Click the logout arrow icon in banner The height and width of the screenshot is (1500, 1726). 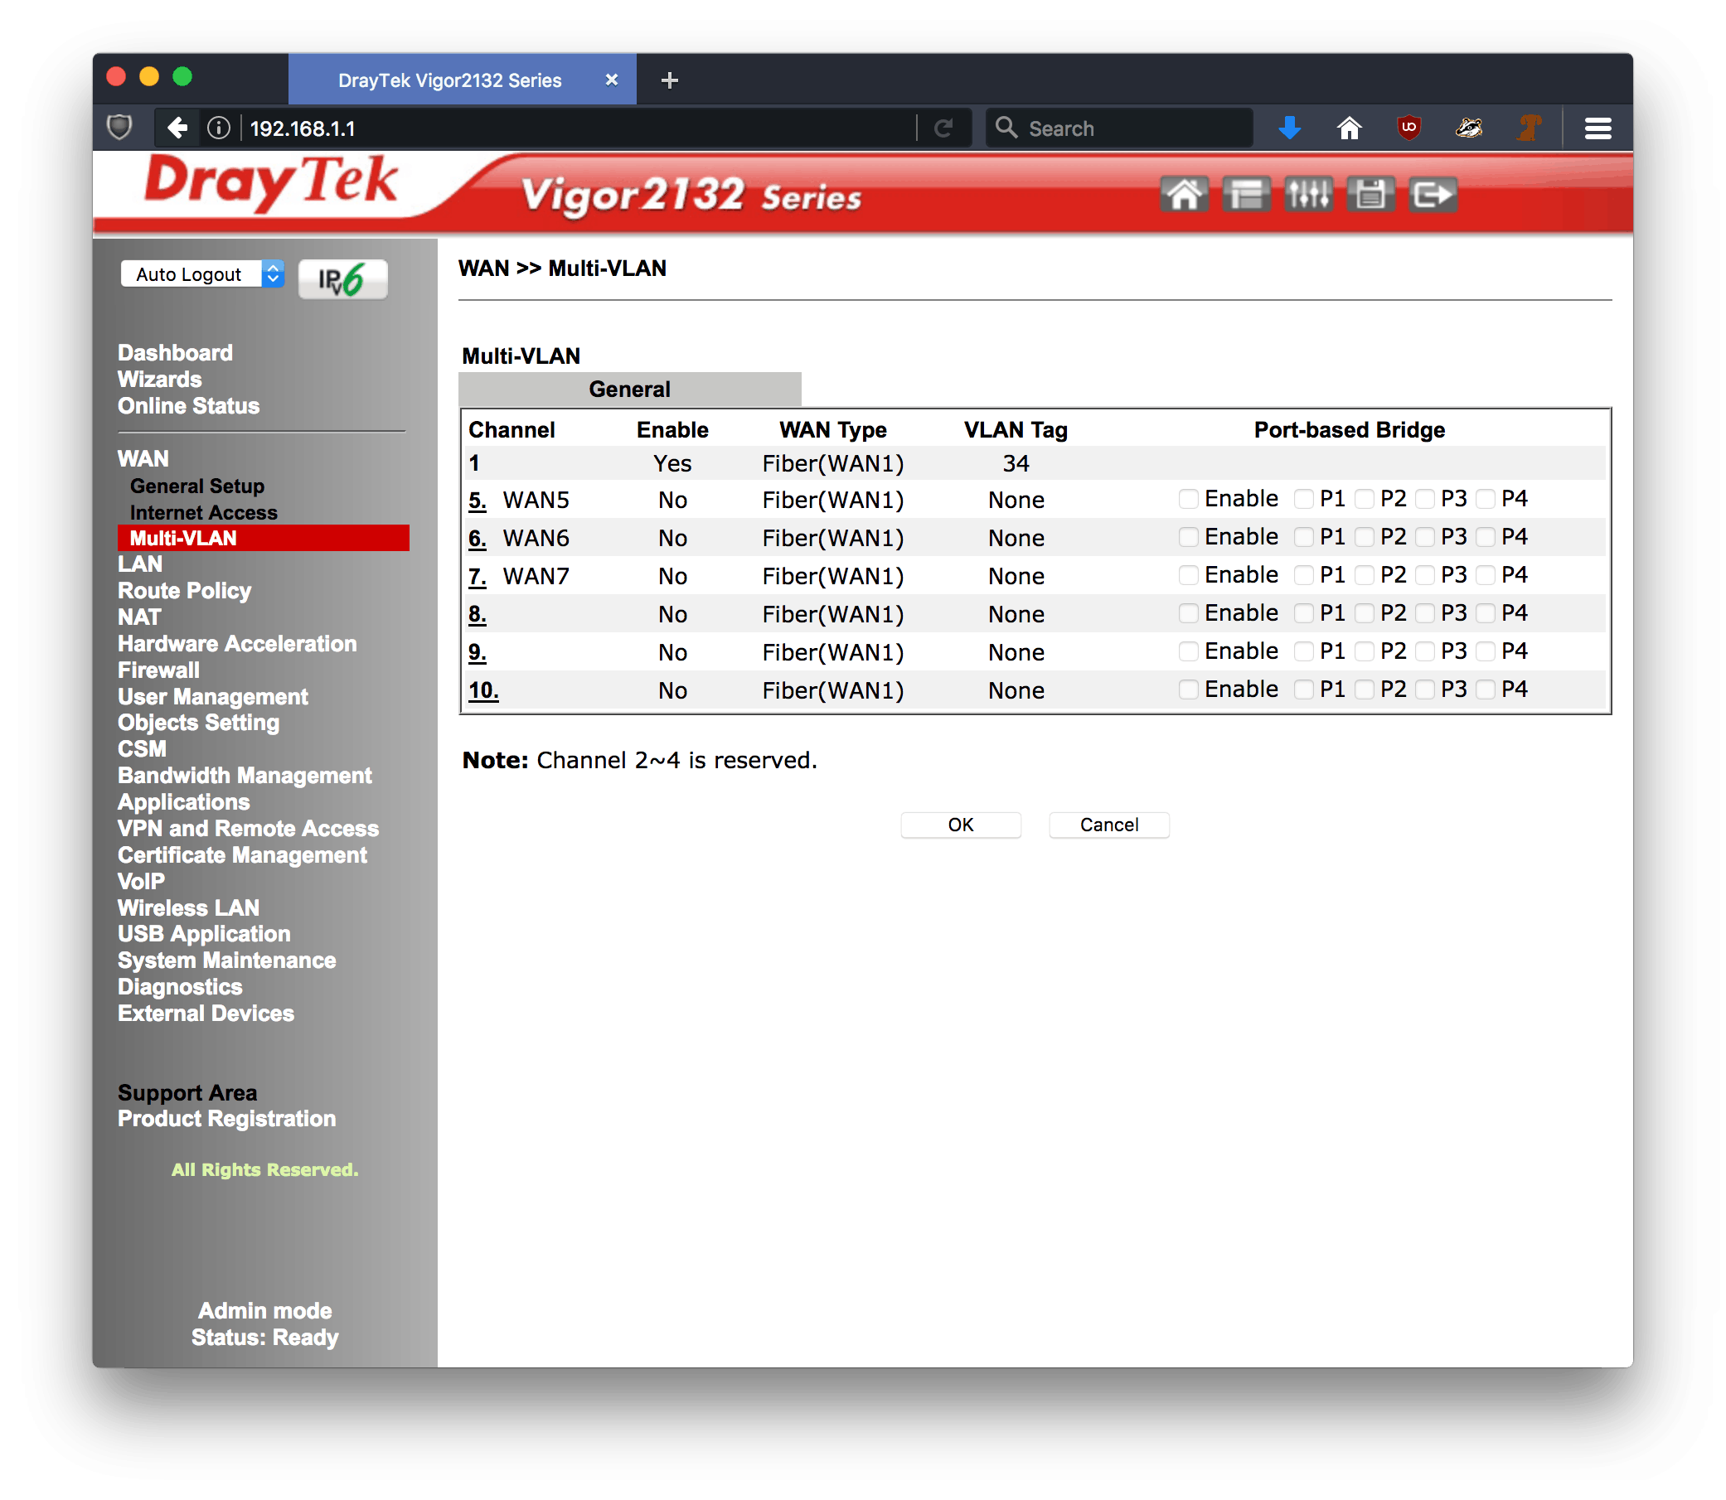1431,194
